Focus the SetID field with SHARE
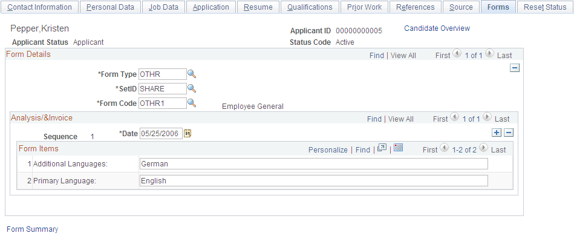Screen dimensions: 574x236 (x=163, y=89)
